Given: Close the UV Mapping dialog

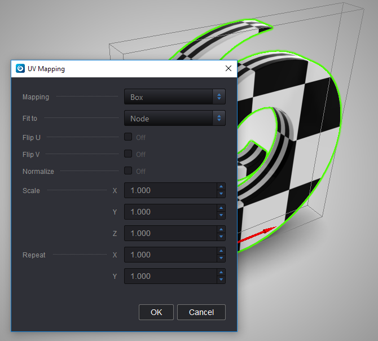Looking at the screenshot, I should (228, 68).
